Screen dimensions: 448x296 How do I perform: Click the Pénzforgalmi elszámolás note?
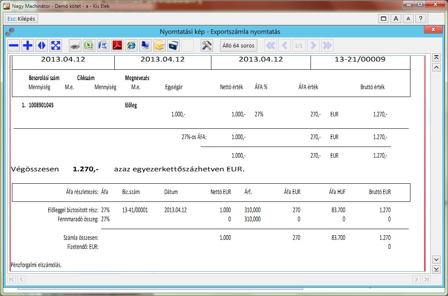[x=36, y=265]
